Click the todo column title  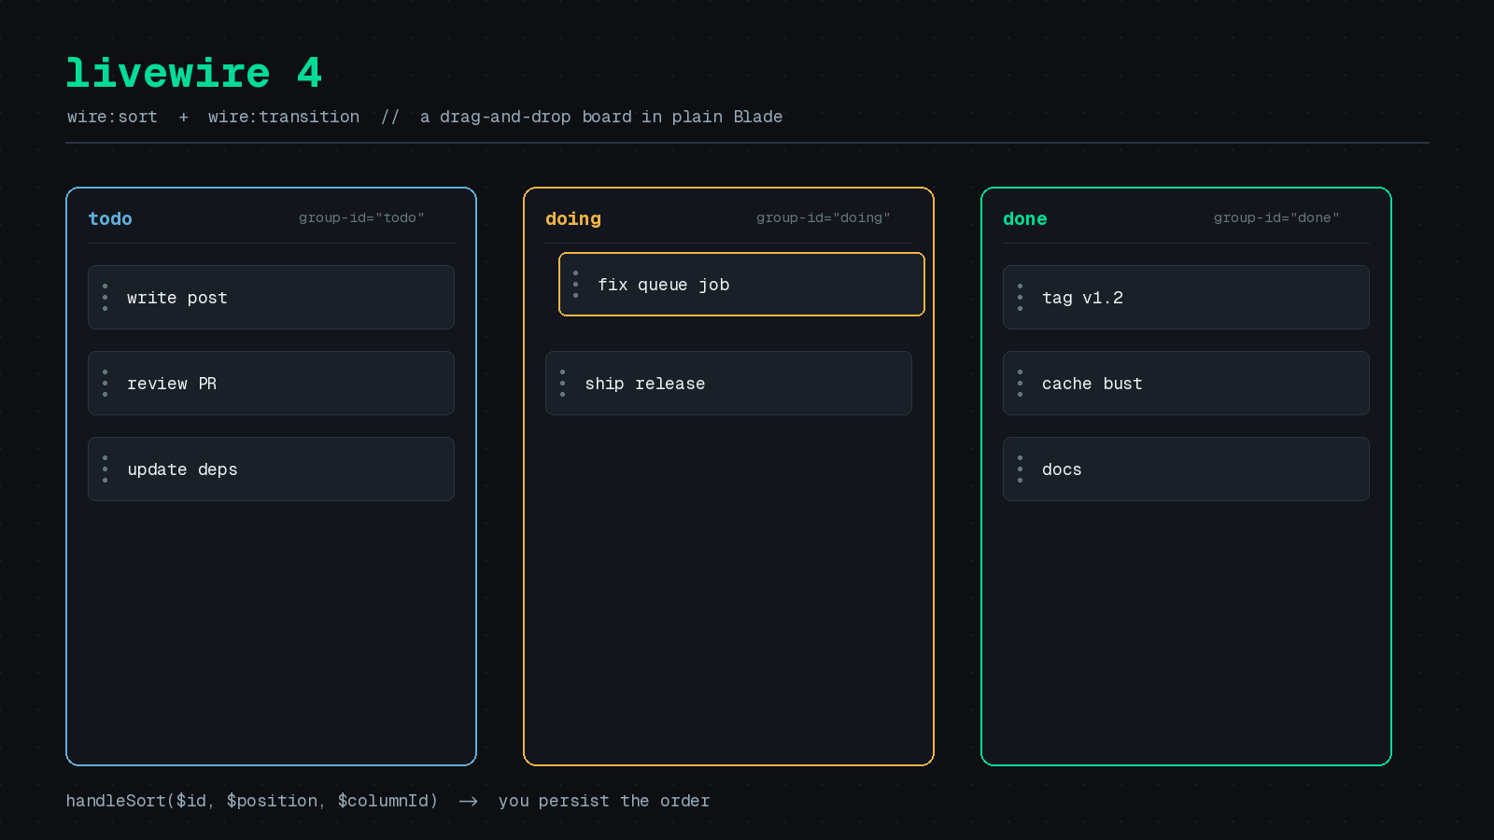pos(110,218)
